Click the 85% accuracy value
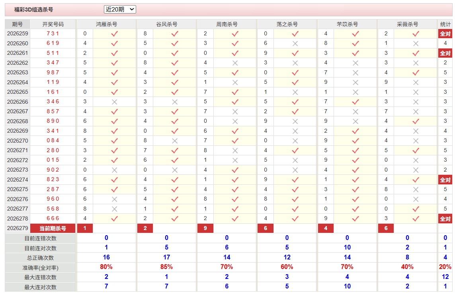The height and width of the screenshot is (296, 455). click(x=166, y=267)
